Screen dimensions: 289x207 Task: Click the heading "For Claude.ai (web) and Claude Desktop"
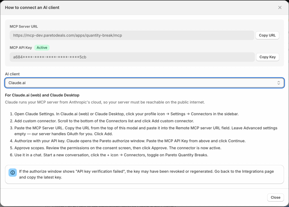click(42, 95)
